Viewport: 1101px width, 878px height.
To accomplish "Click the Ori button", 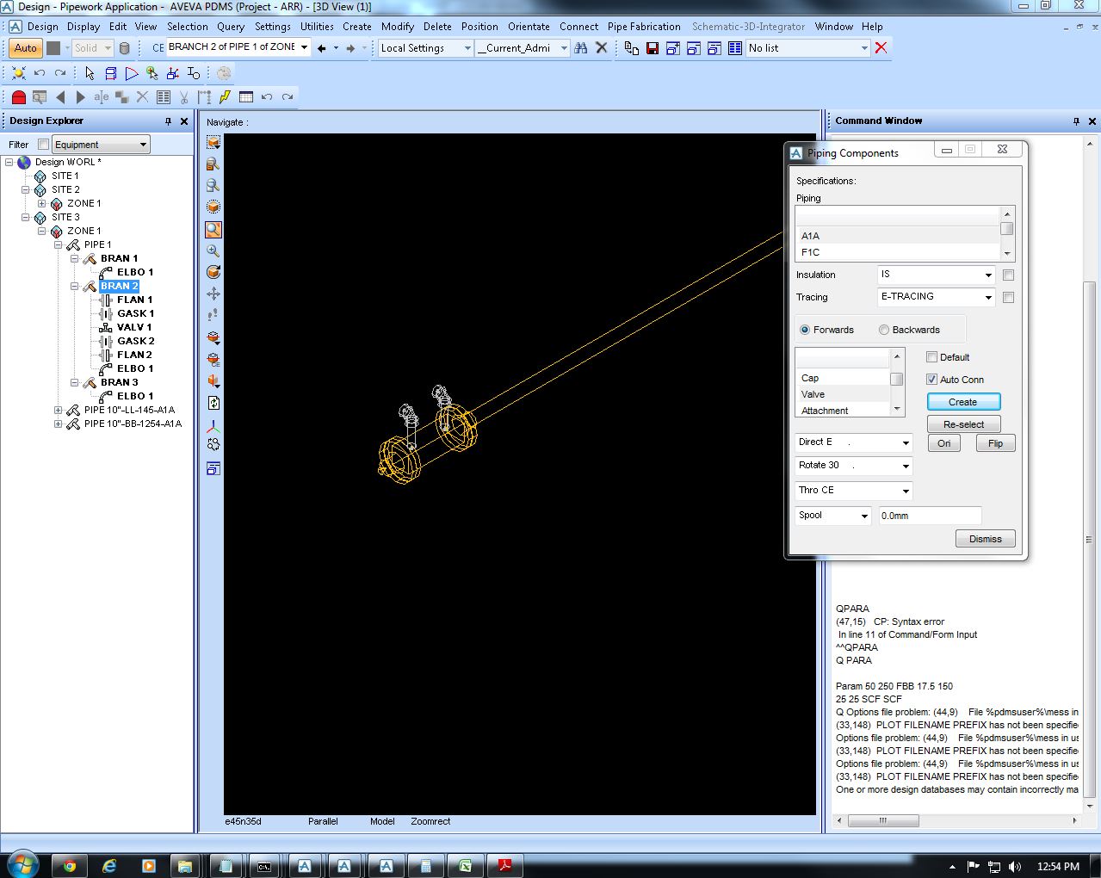I will [x=943, y=443].
